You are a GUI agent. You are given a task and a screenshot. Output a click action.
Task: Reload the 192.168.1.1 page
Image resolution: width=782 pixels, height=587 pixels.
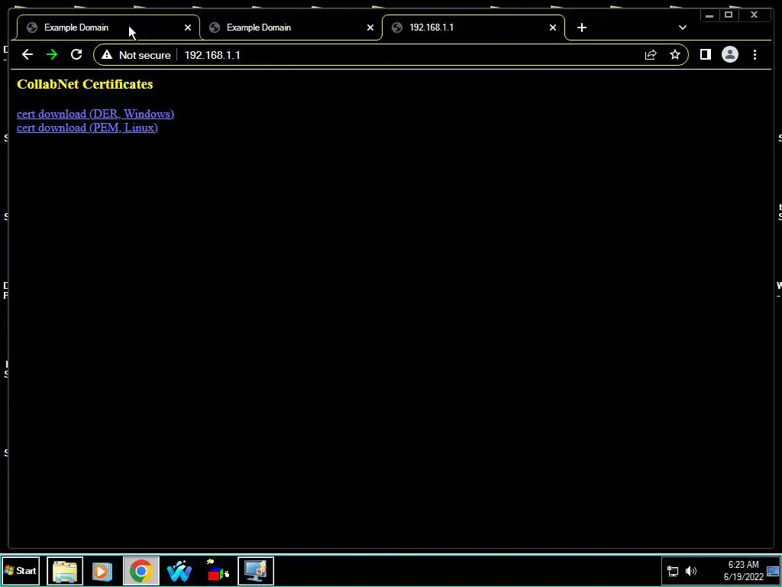coord(76,55)
